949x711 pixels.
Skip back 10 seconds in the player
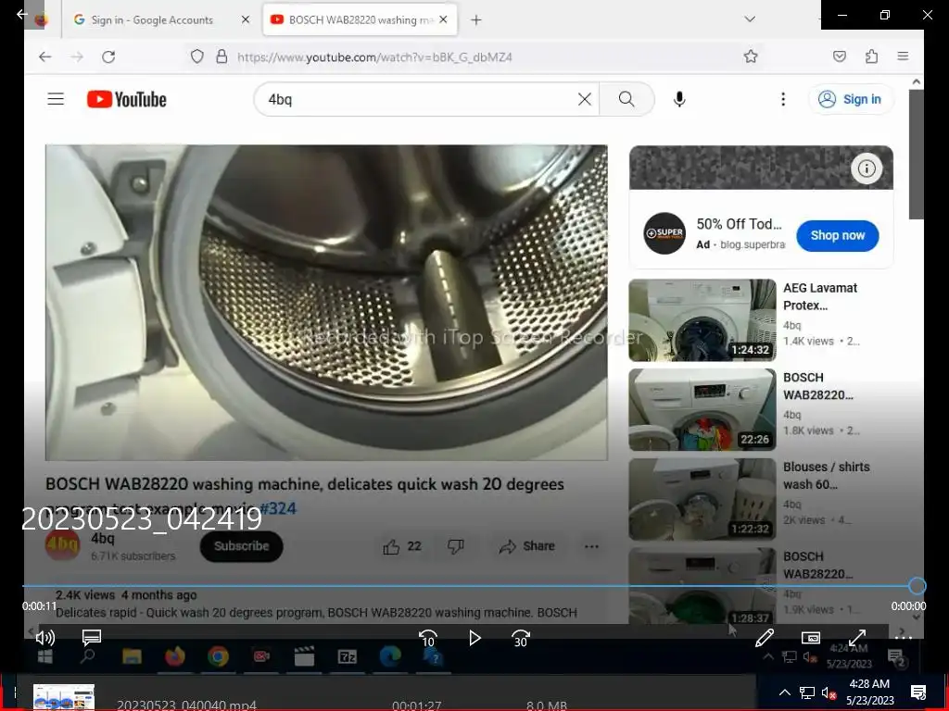[428, 639]
